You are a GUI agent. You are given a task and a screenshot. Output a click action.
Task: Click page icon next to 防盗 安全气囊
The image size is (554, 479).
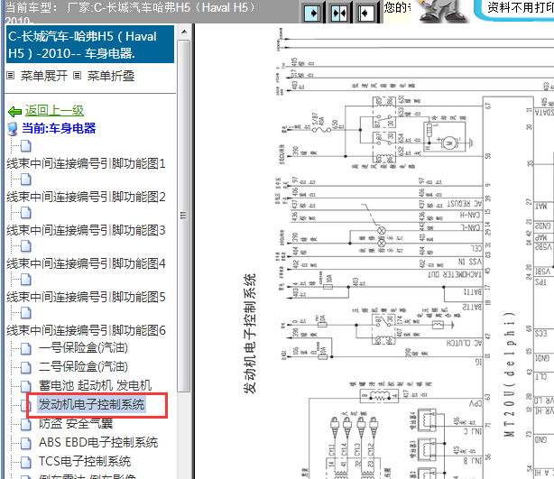(x=26, y=424)
